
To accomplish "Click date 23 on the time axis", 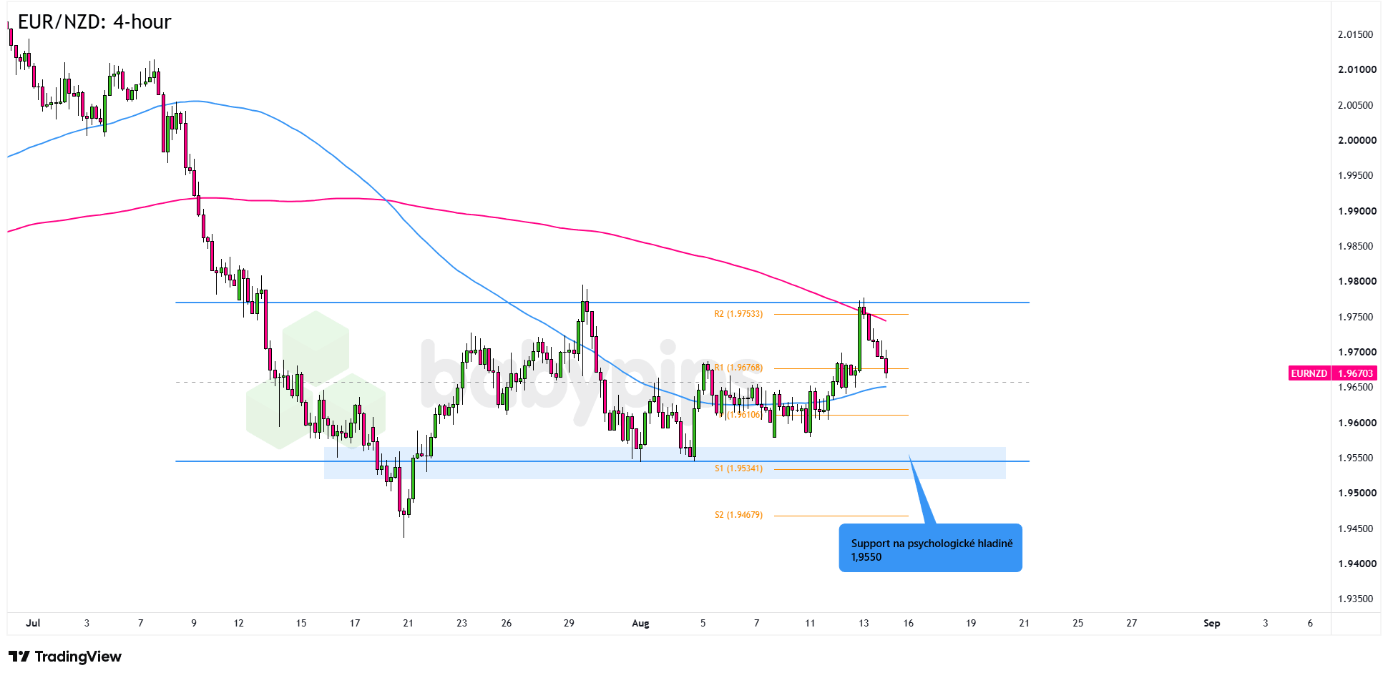I will coord(461,623).
